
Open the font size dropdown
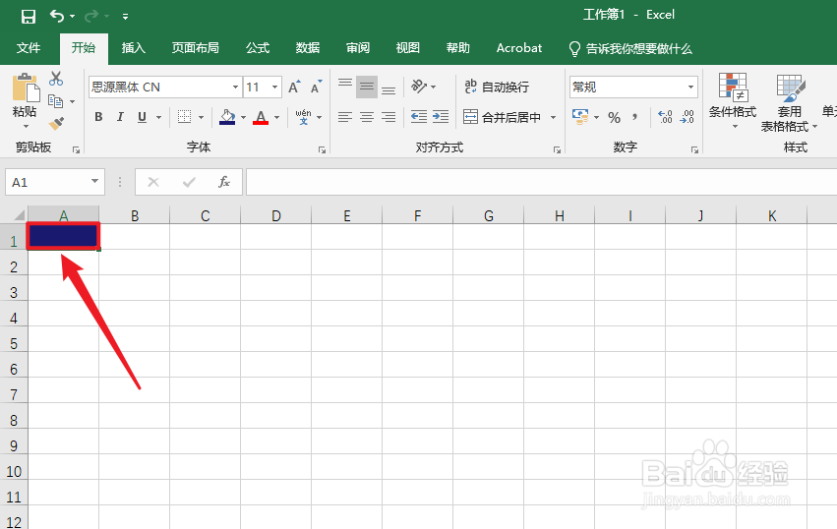(x=275, y=87)
